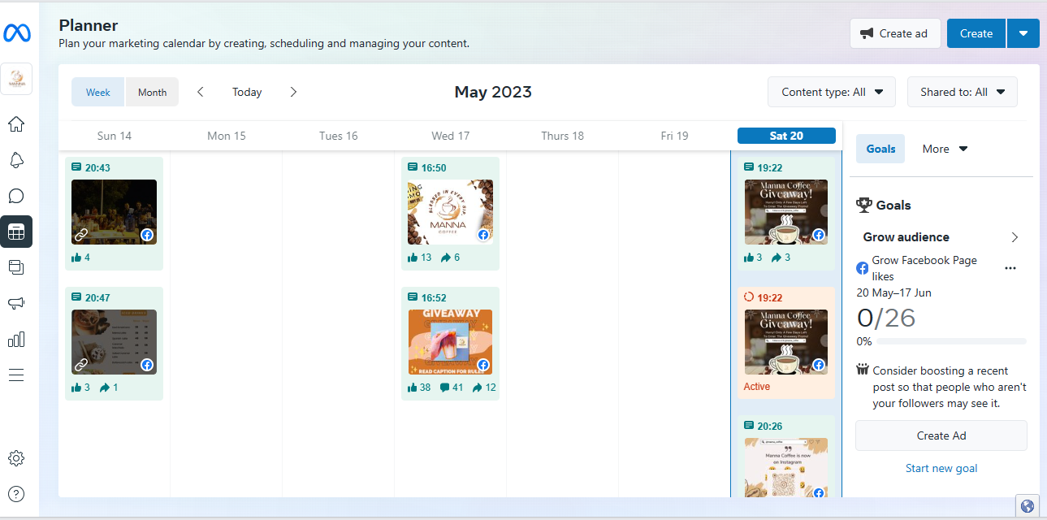Open the Create button dropdown arrow
The width and height of the screenshot is (1047, 520).
click(x=1023, y=33)
